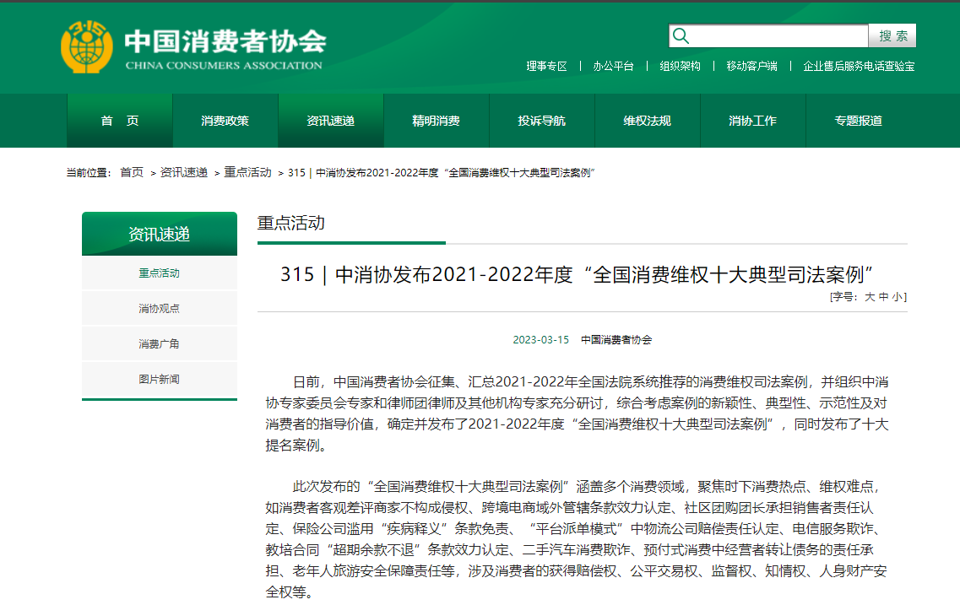This screenshot has height=605, width=960.
Task: Open 精明消费 navigation item
Action: [x=436, y=121]
